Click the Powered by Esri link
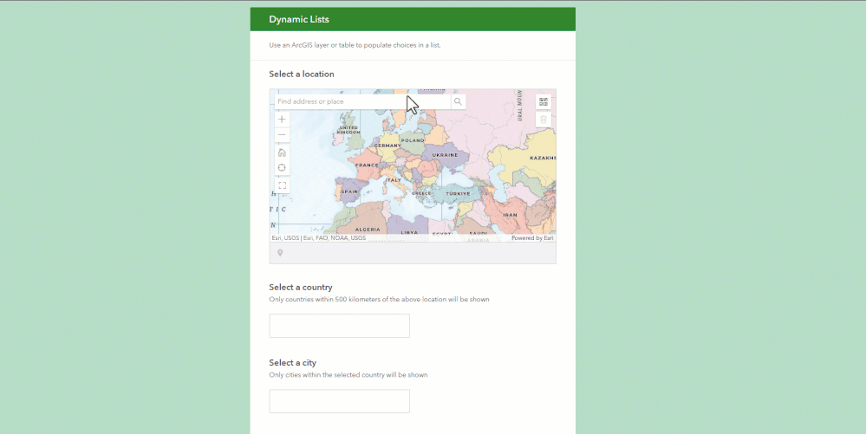The height and width of the screenshot is (434, 866). point(532,238)
